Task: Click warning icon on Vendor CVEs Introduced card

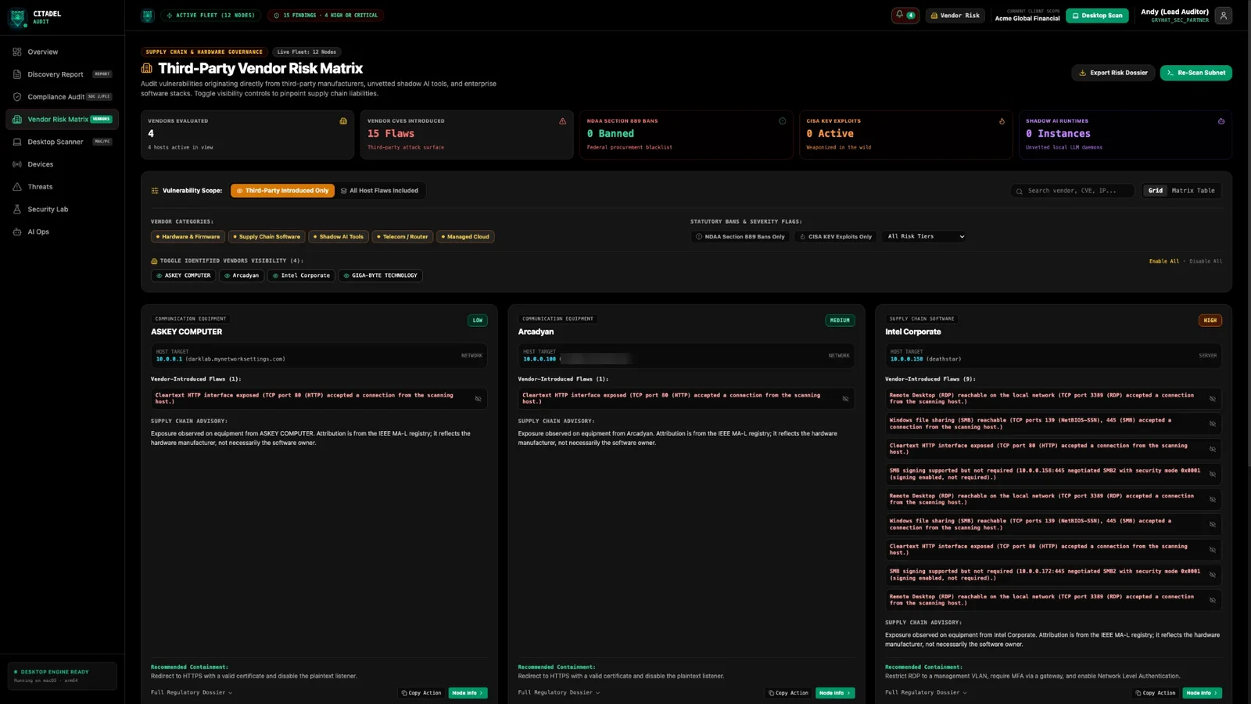Action: coord(562,121)
